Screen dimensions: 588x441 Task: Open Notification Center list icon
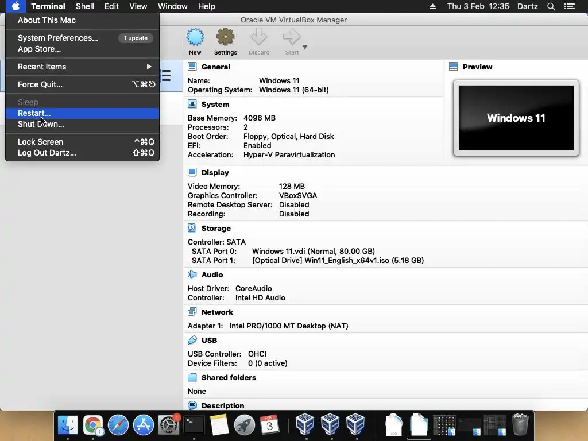(x=569, y=6)
